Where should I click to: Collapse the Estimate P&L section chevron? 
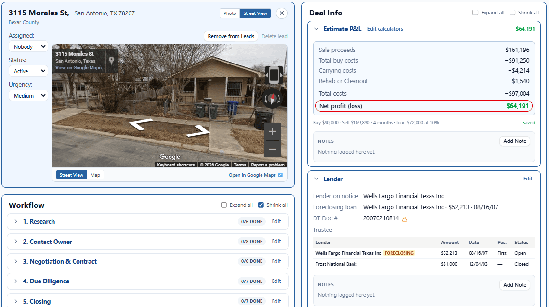pyautogui.click(x=316, y=29)
